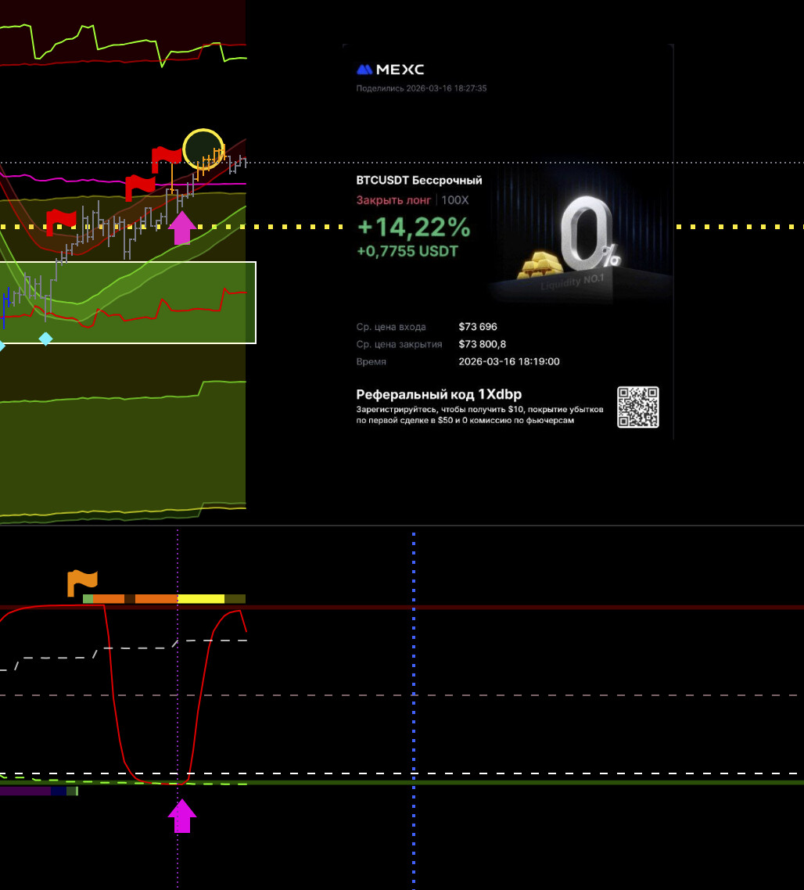Click the purple segment of bottom color bar

pyautogui.click(x=25, y=791)
